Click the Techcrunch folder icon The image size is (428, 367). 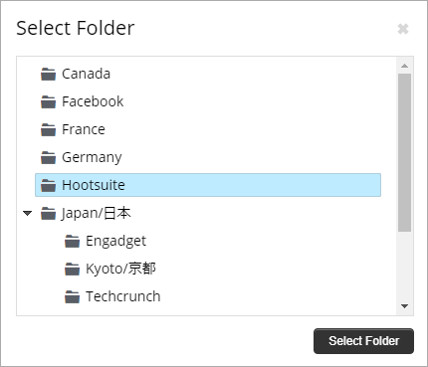(x=72, y=297)
